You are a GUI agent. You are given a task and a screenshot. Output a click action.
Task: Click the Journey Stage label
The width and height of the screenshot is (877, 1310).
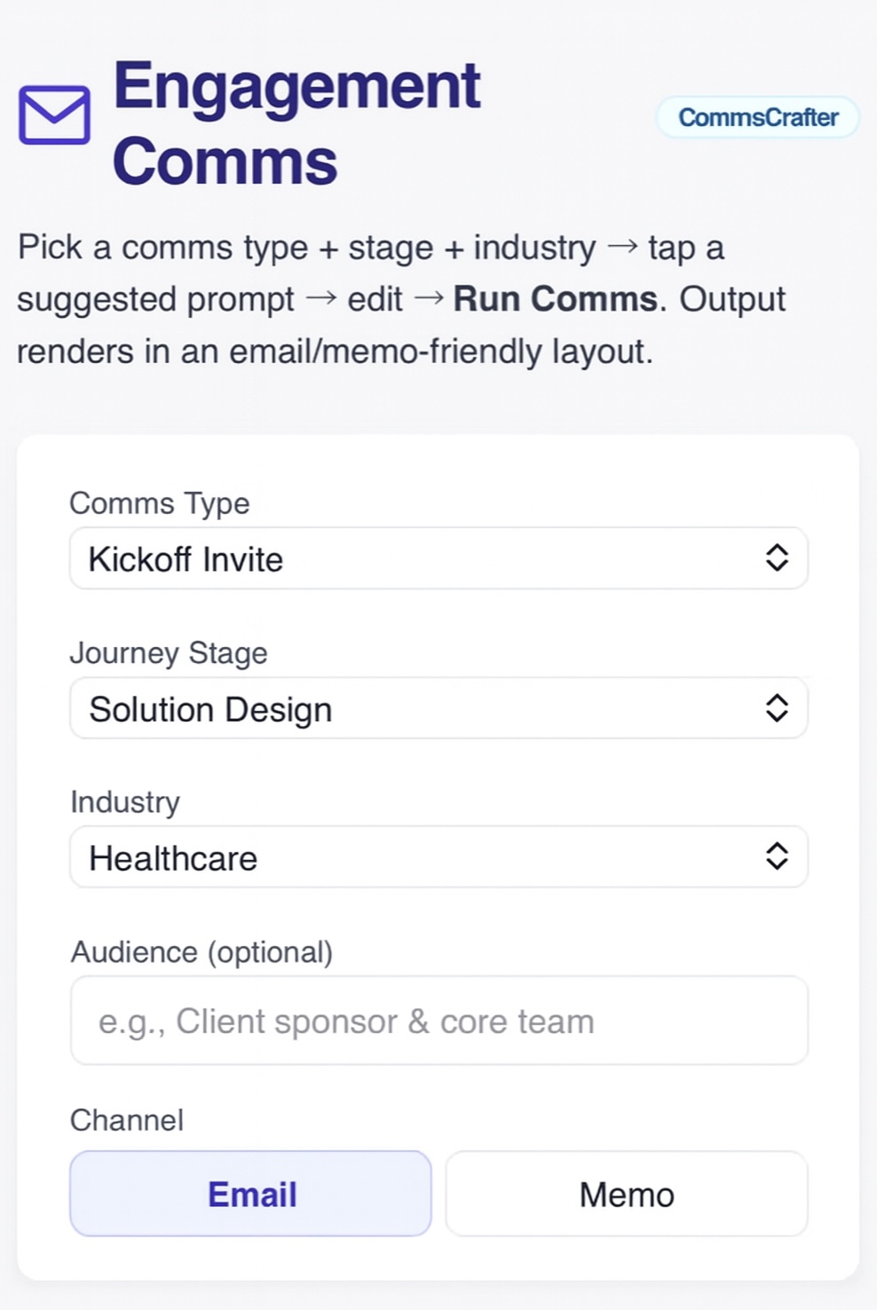pyautogui.click(x=169, y=653)
